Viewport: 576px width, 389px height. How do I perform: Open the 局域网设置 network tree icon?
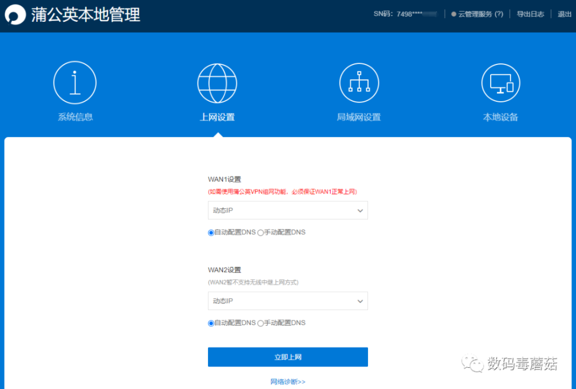(359, 82)
